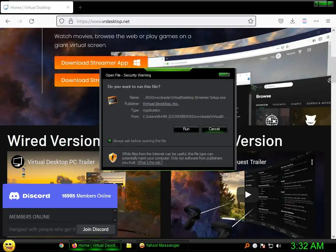The width and height of the screenshot is (336, 252).
Task: Click page scrollbar down arrow
Action: click(333, 237)
